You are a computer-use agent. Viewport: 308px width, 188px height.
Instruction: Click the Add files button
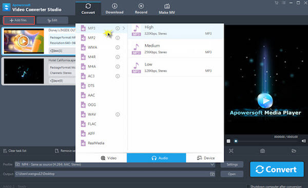pyautogui.click(x=19, y=20)
